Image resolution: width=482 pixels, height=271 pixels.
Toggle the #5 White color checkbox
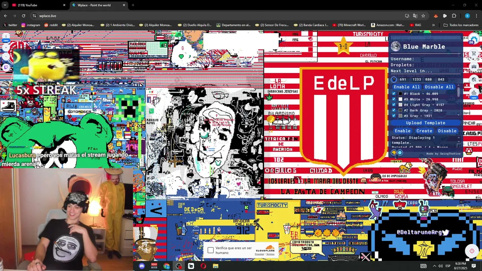(394, 99)
